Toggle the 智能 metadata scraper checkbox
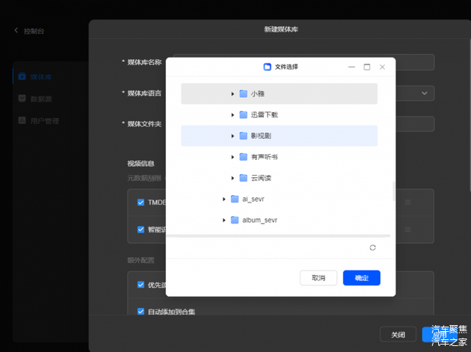 click(141, 229)
